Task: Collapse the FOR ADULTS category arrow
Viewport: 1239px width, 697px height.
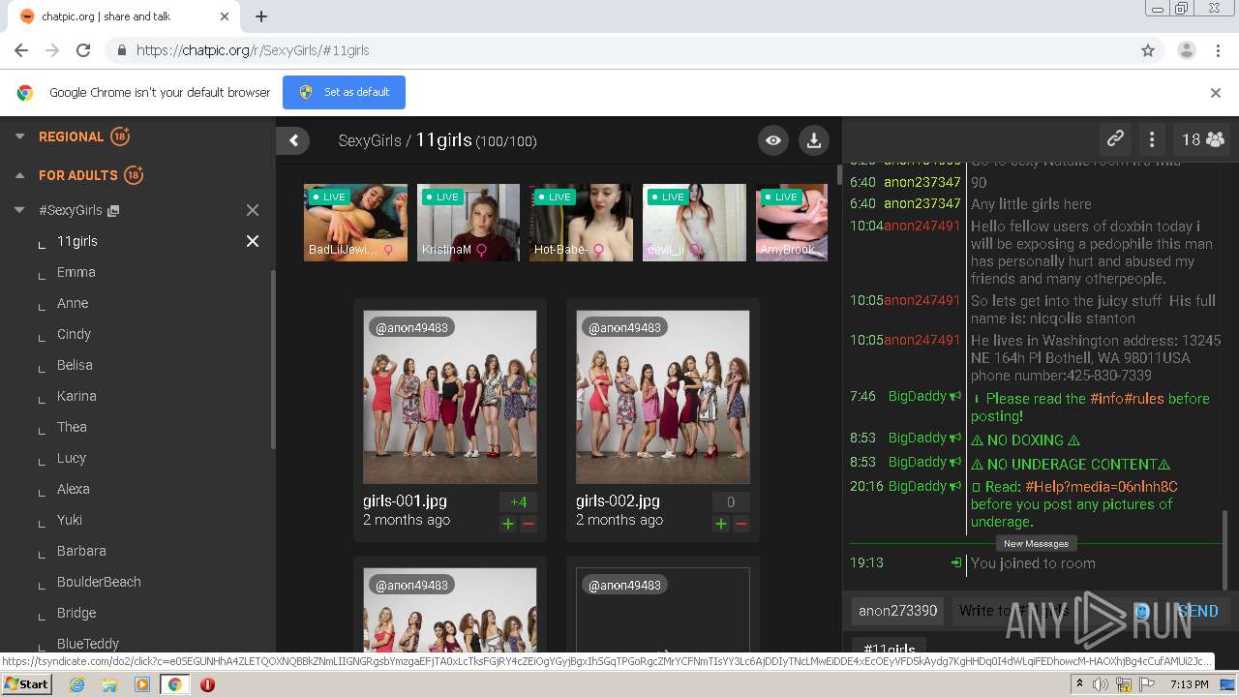Action: point(19,175)
